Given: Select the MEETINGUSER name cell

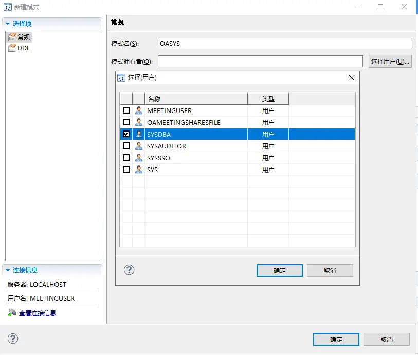Looking at the screenshot, I should 196,110.
